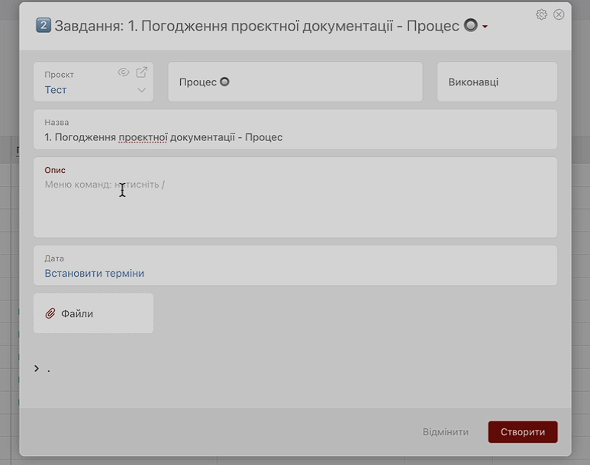The image size is (590, 465).
Task: Click the Назва title input field
Action: [295, 137]
